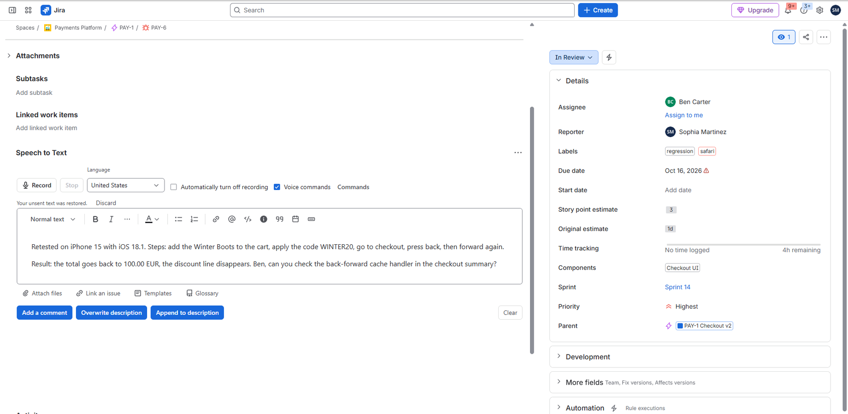848x414 pixels.
Task: Click the Commands link
Action: tap(353, 187)
